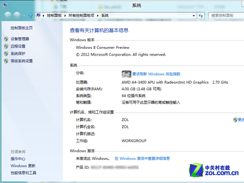Image resolution: width=244 pixels, height=183 pixels.
Task: Open 系统保护 from the sidebar
Action: point(18,54)
